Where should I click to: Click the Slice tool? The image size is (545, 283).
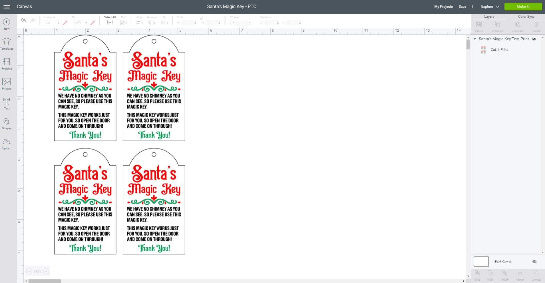point(477,275)
